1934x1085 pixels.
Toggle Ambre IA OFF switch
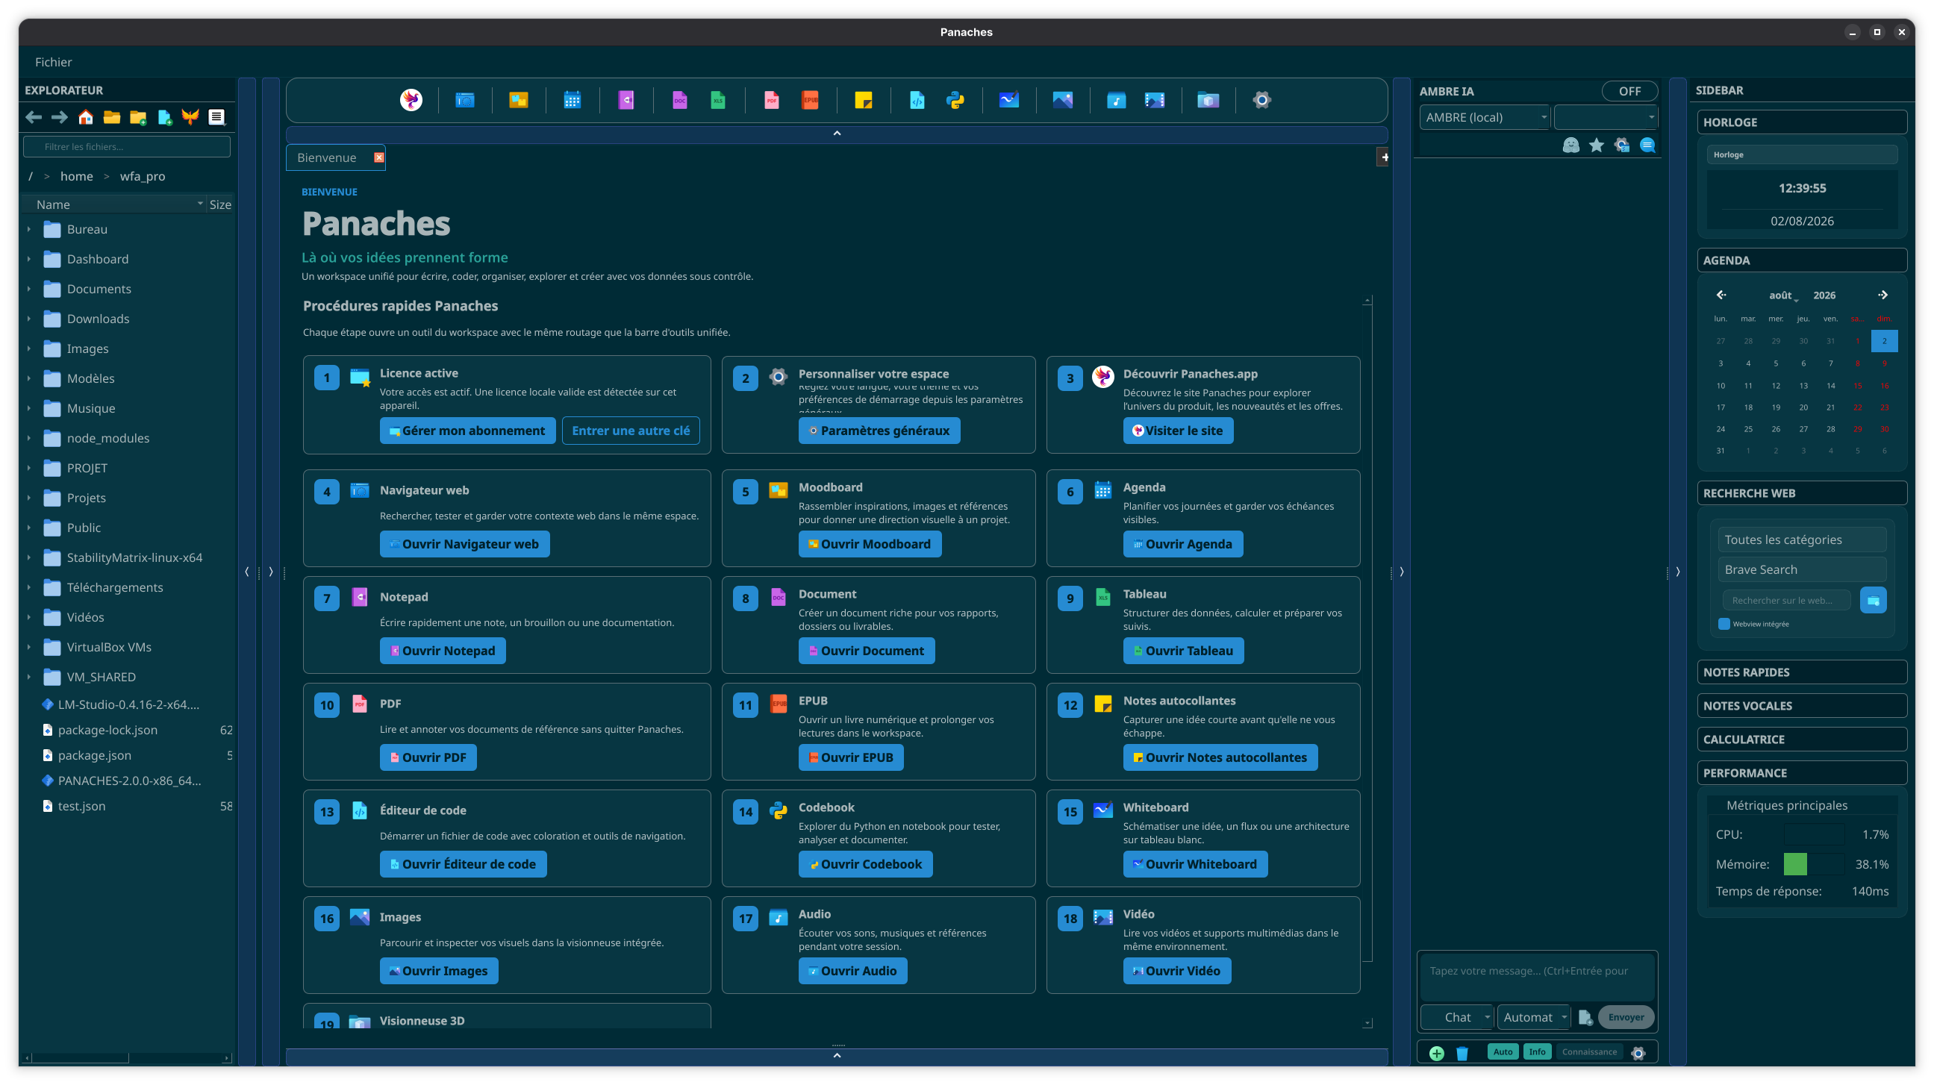tap(1629, 91)
